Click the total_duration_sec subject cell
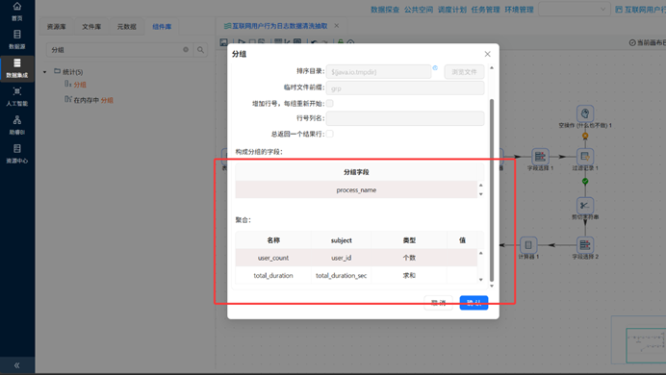Viewport: 666px width, 375px height. click(341, 275)
